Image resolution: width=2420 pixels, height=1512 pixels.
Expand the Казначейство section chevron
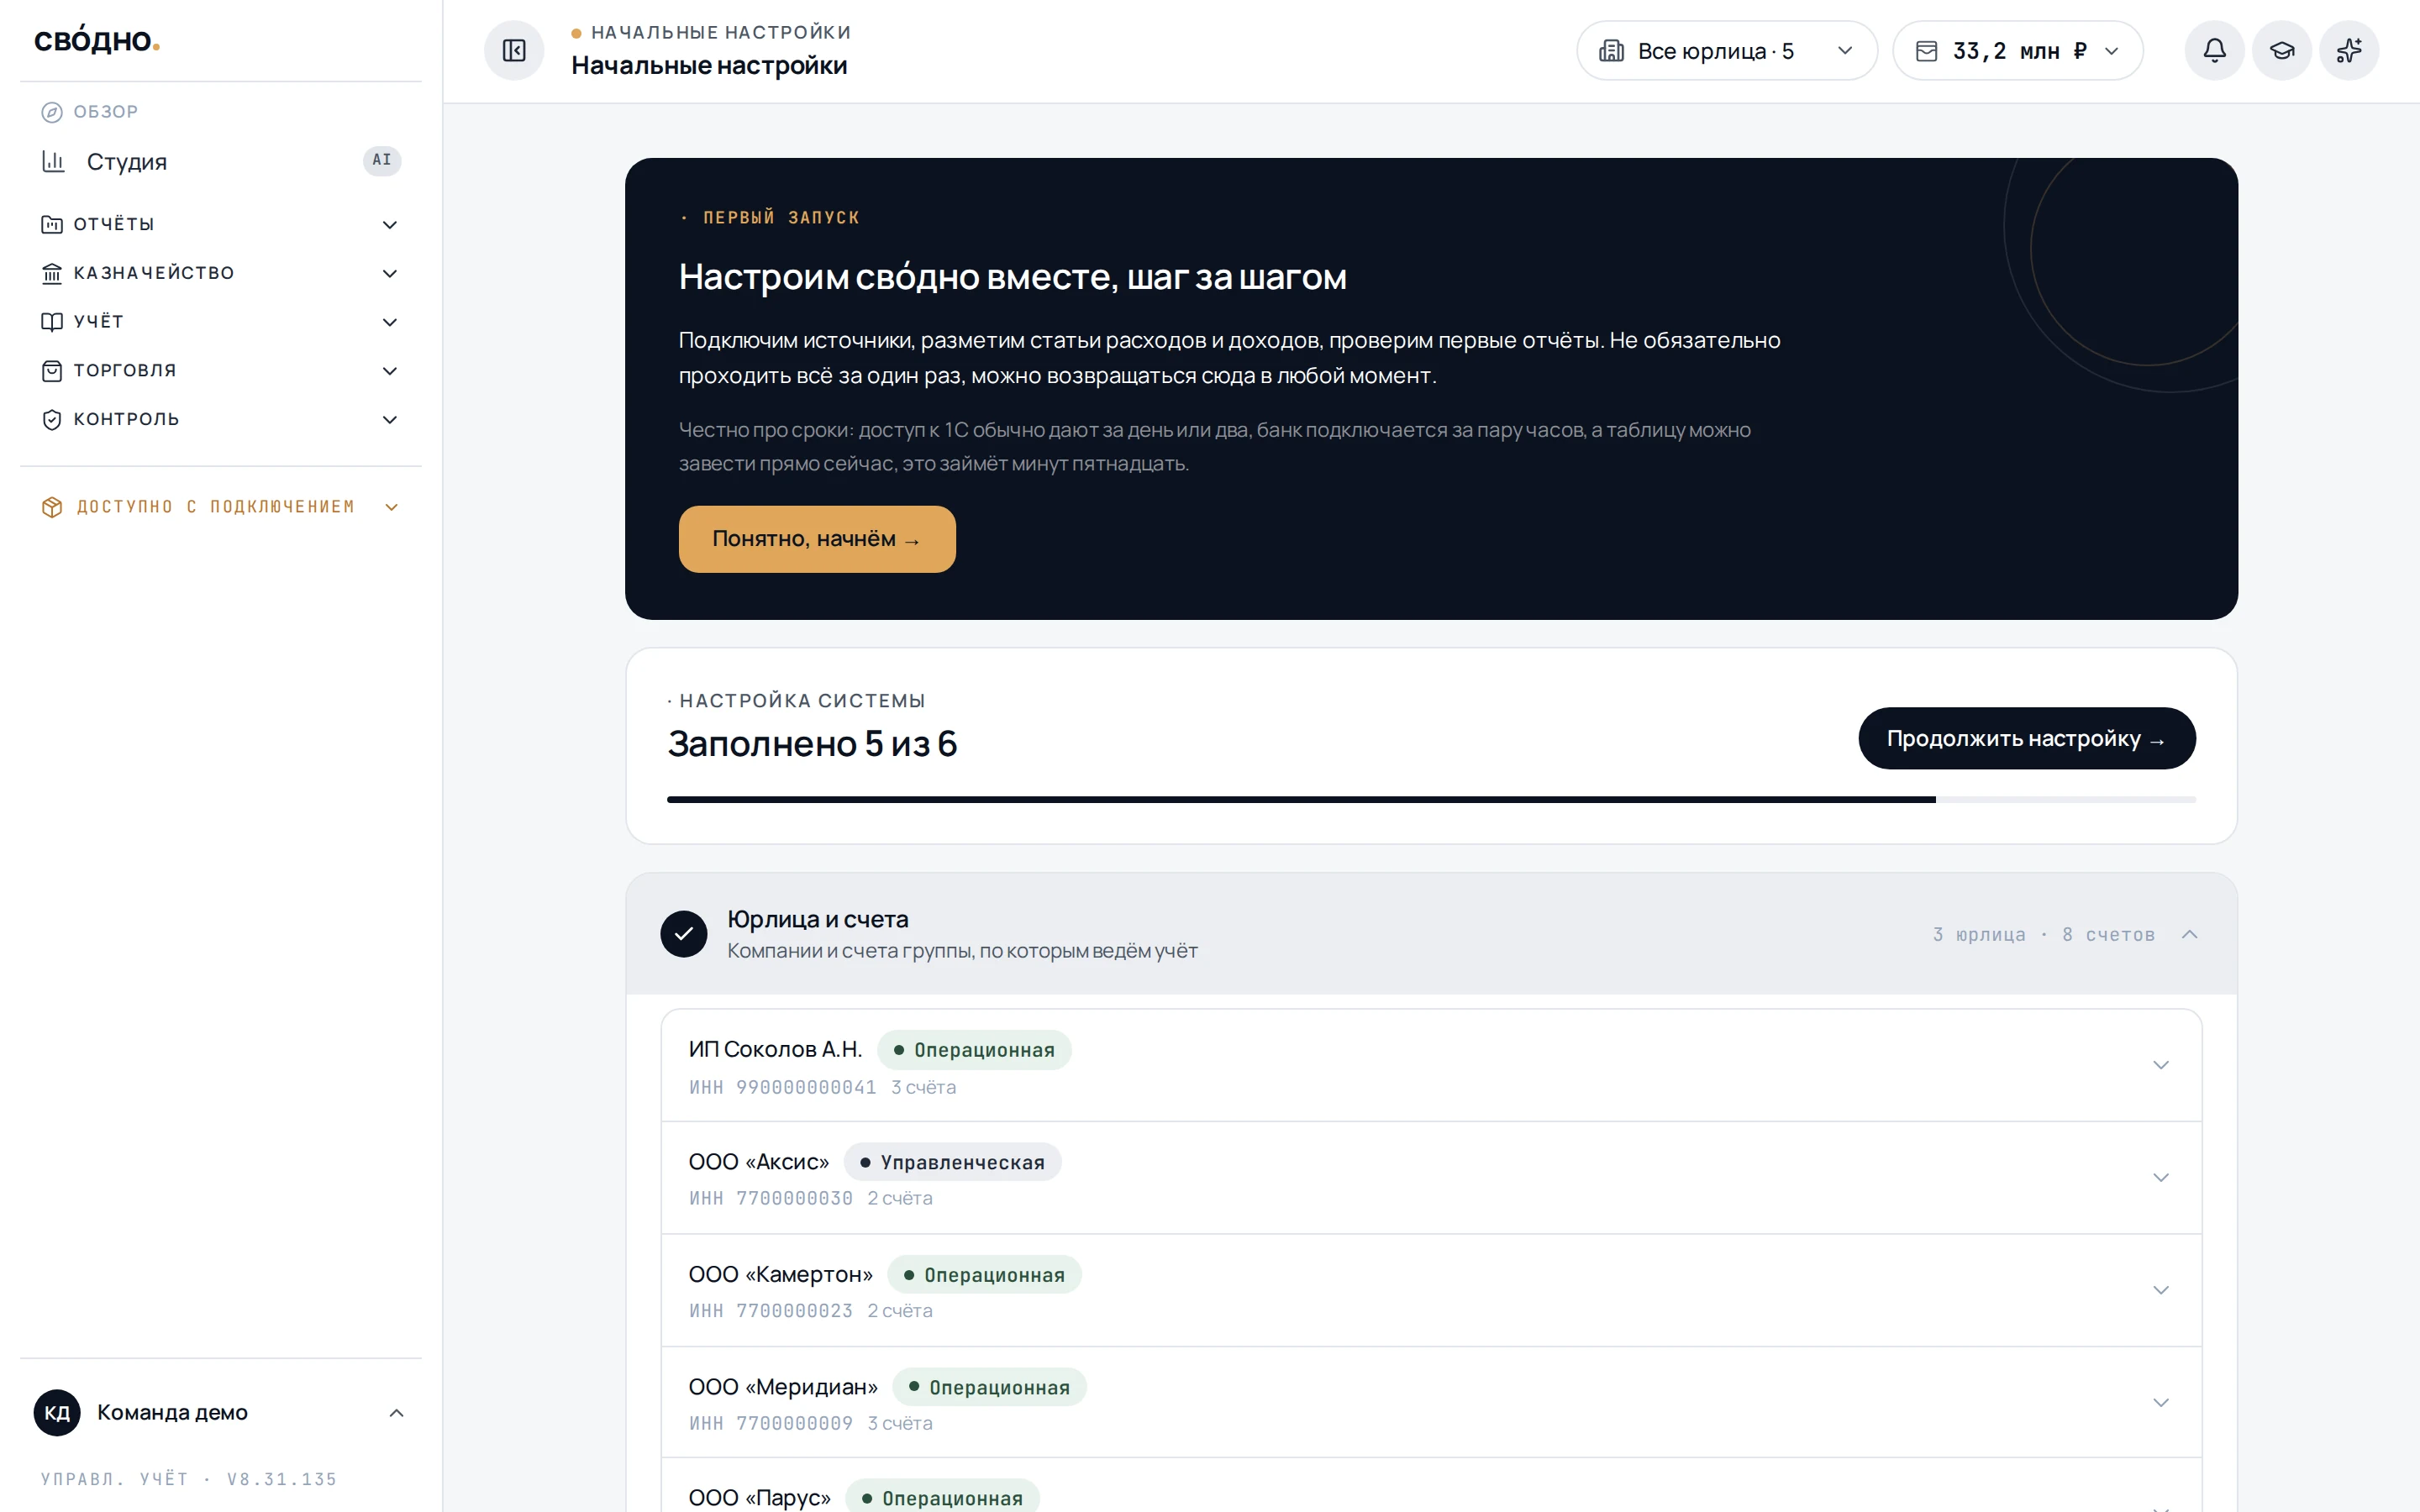(x=390, y=273)
